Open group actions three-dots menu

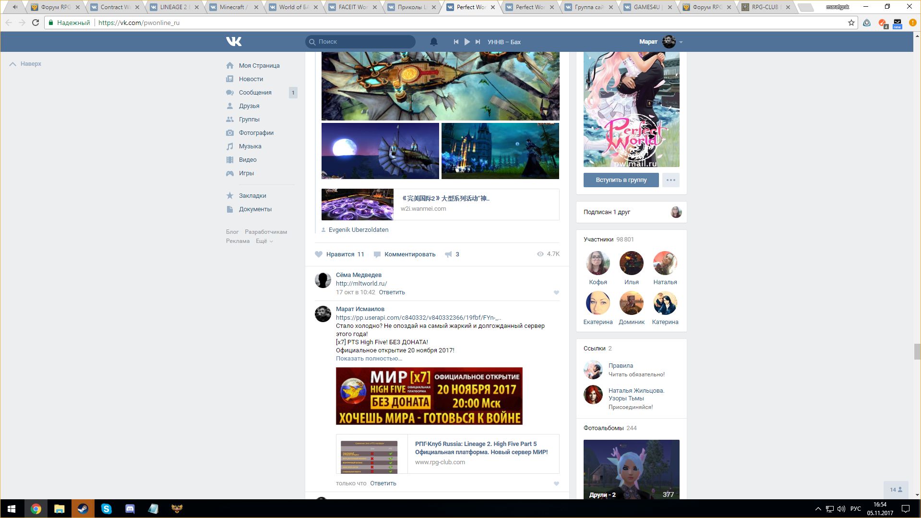click(670, 180)
